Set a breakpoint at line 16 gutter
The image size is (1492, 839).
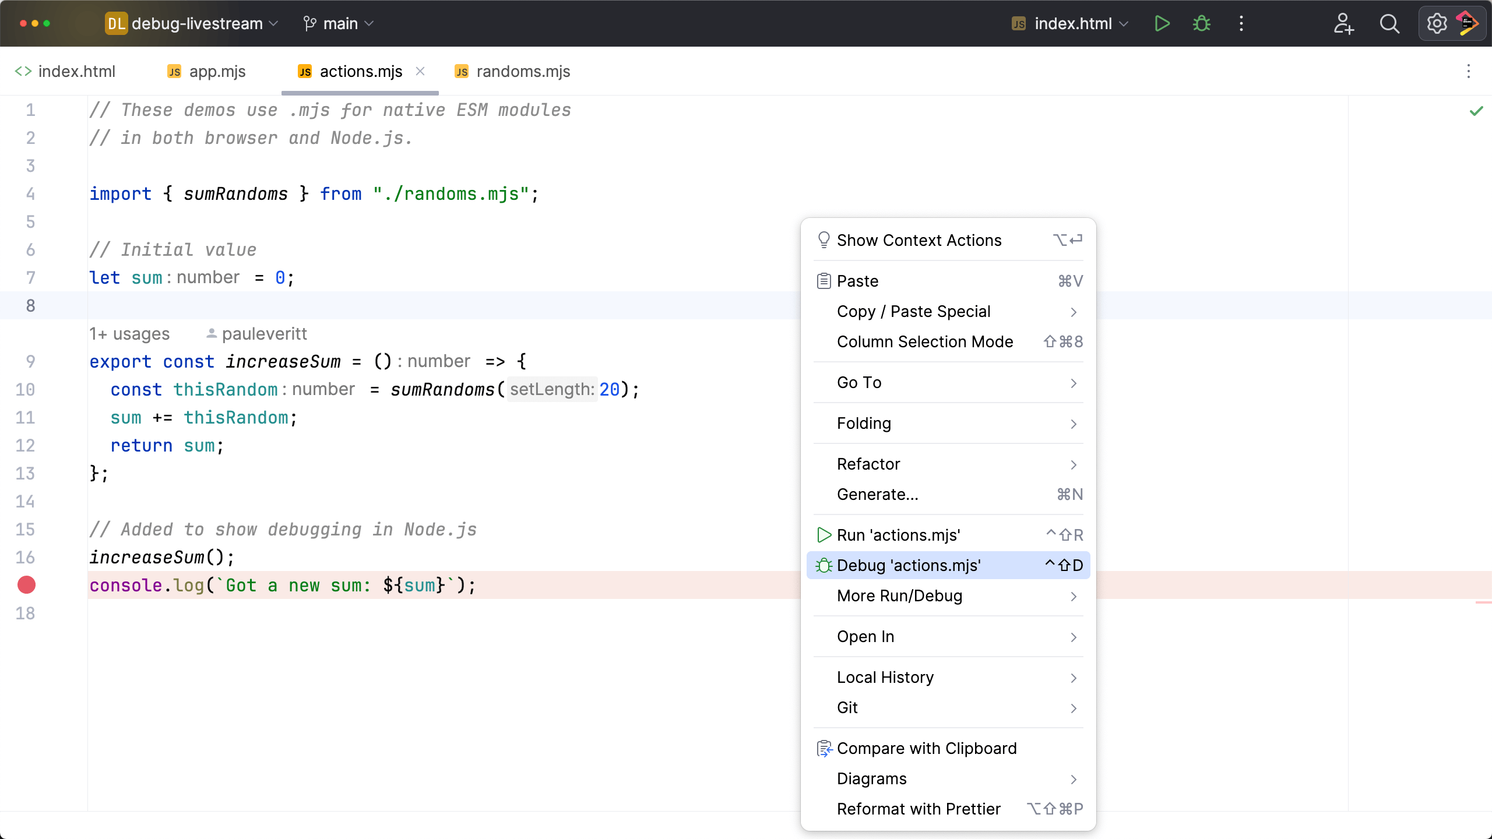point(26,558)
